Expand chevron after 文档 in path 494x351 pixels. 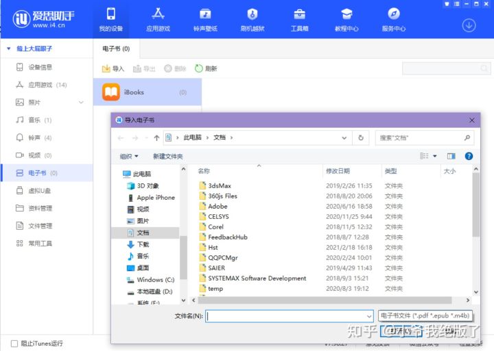[232, 138]
